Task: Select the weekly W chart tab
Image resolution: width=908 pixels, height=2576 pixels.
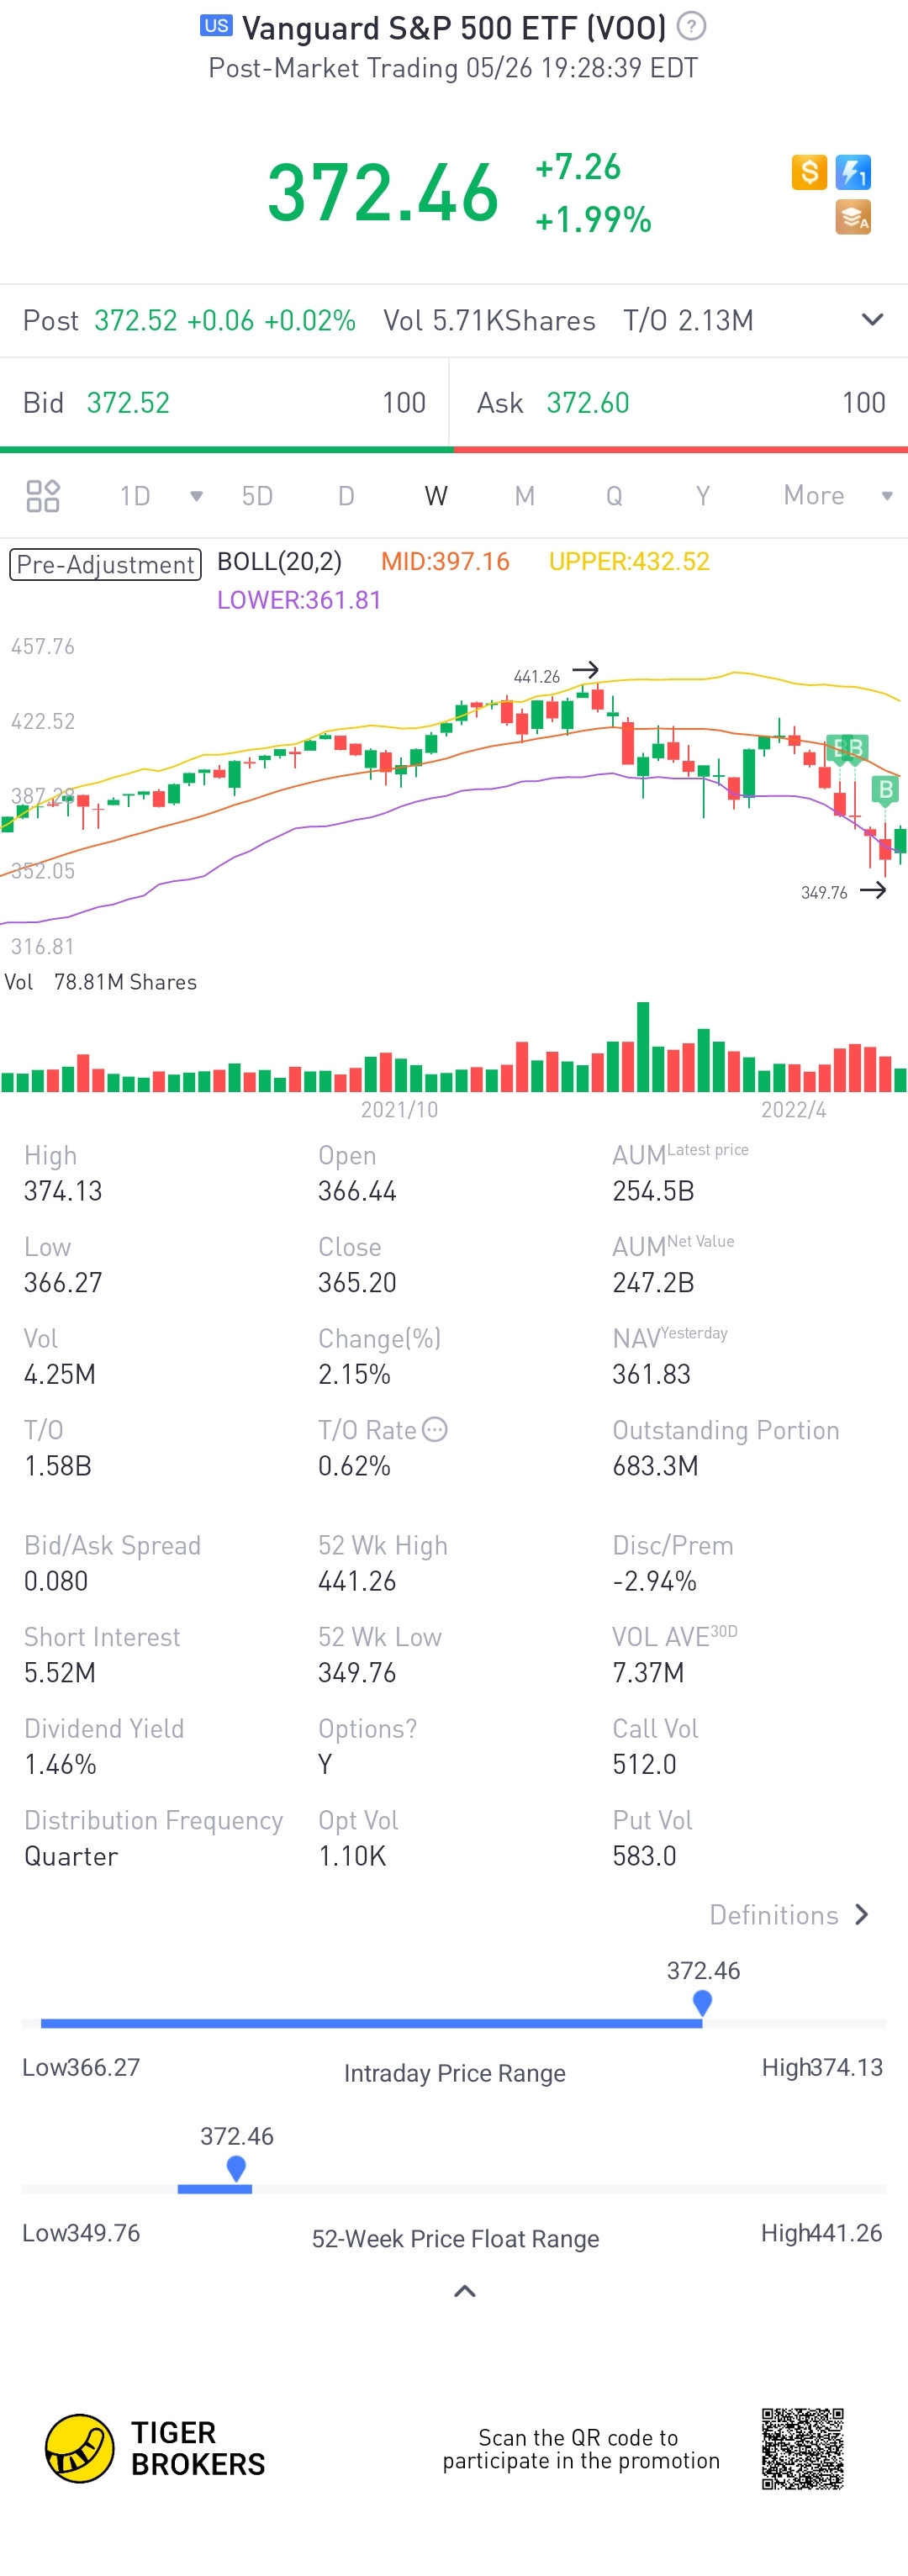Action: click(x=436, y=496)
